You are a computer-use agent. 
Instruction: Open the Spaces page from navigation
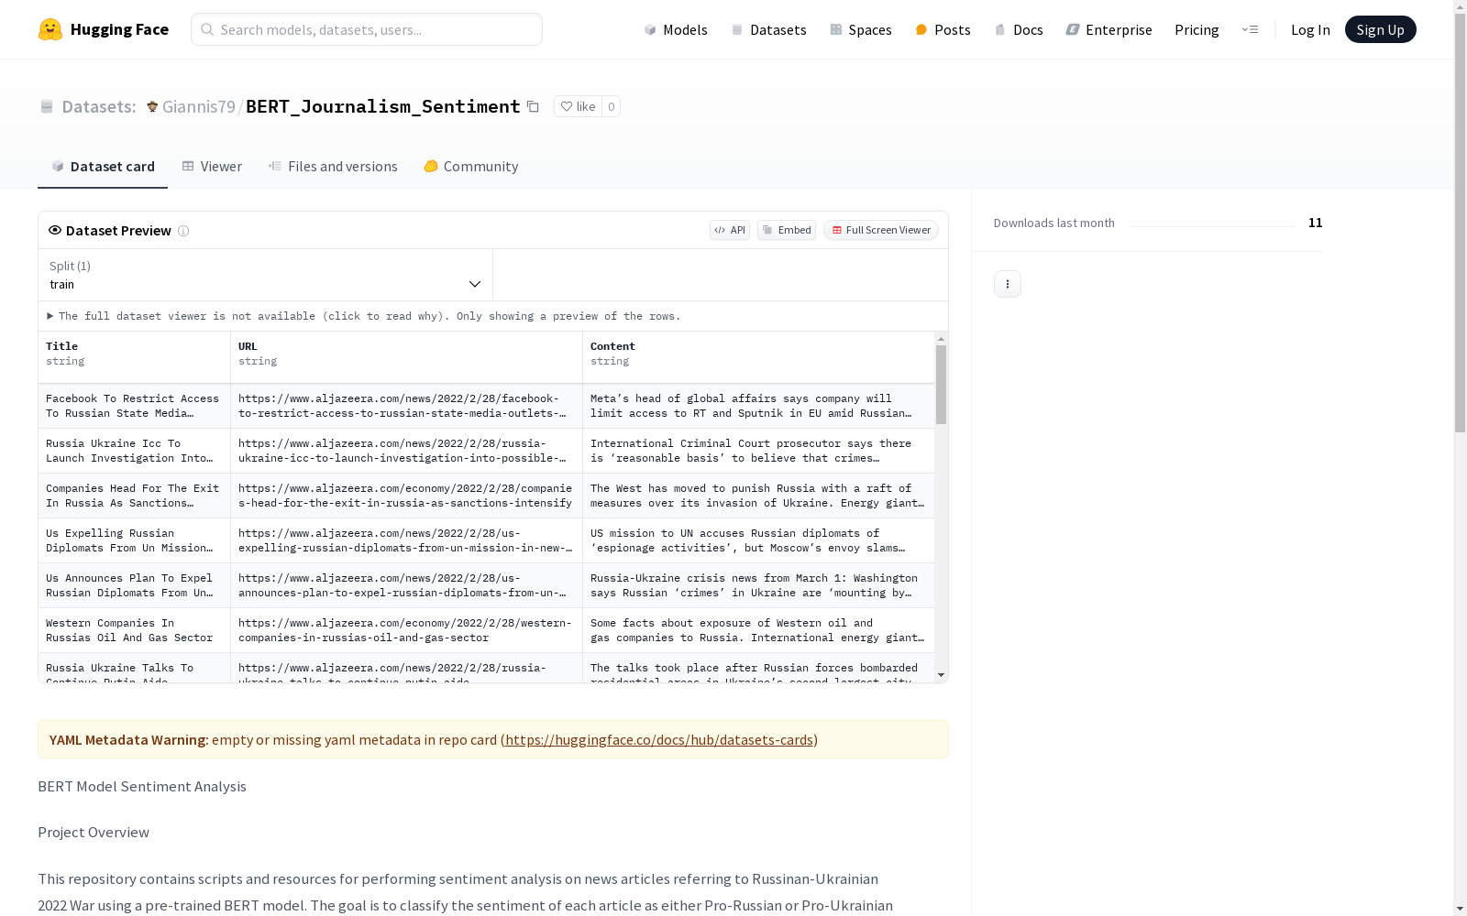click(861, 29)
